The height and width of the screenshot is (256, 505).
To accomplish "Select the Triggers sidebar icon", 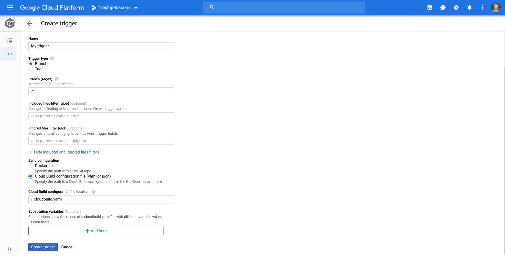I will tap(10, 54).
